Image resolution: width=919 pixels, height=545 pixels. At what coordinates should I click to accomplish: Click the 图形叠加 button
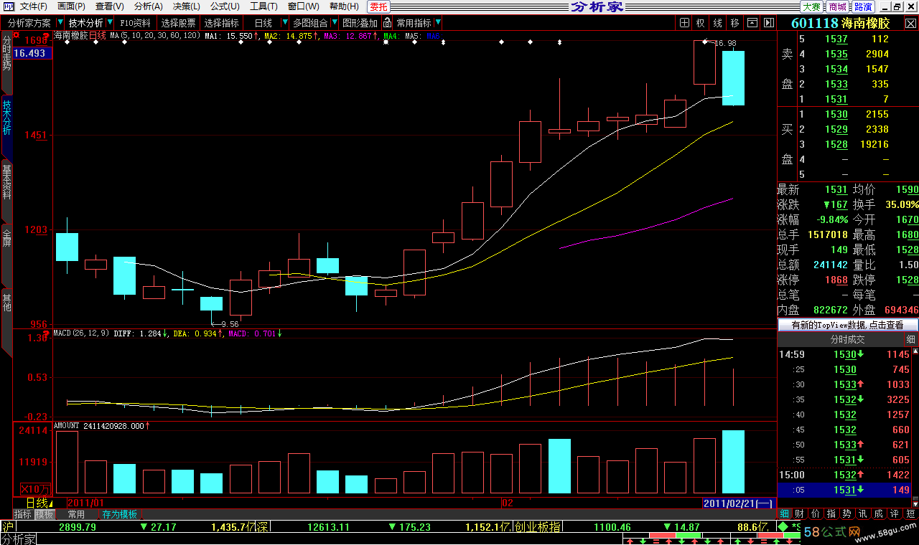point(360,23)
